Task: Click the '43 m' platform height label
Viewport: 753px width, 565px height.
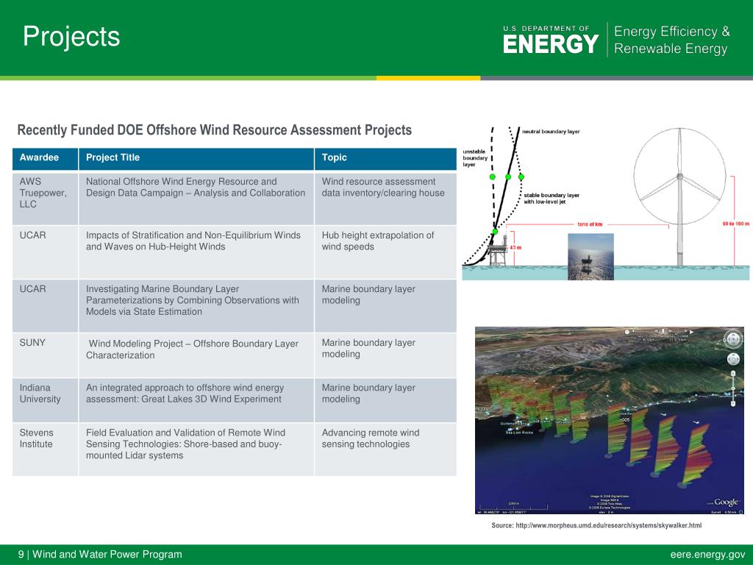Action: [515, 247]
